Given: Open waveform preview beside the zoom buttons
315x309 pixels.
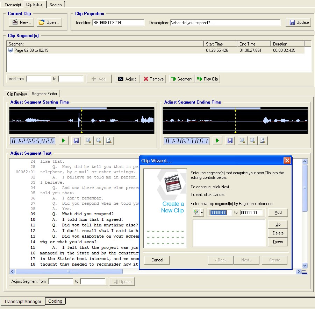Looking at the screenshot, I should pyautogui.click(x=108, y=140).
